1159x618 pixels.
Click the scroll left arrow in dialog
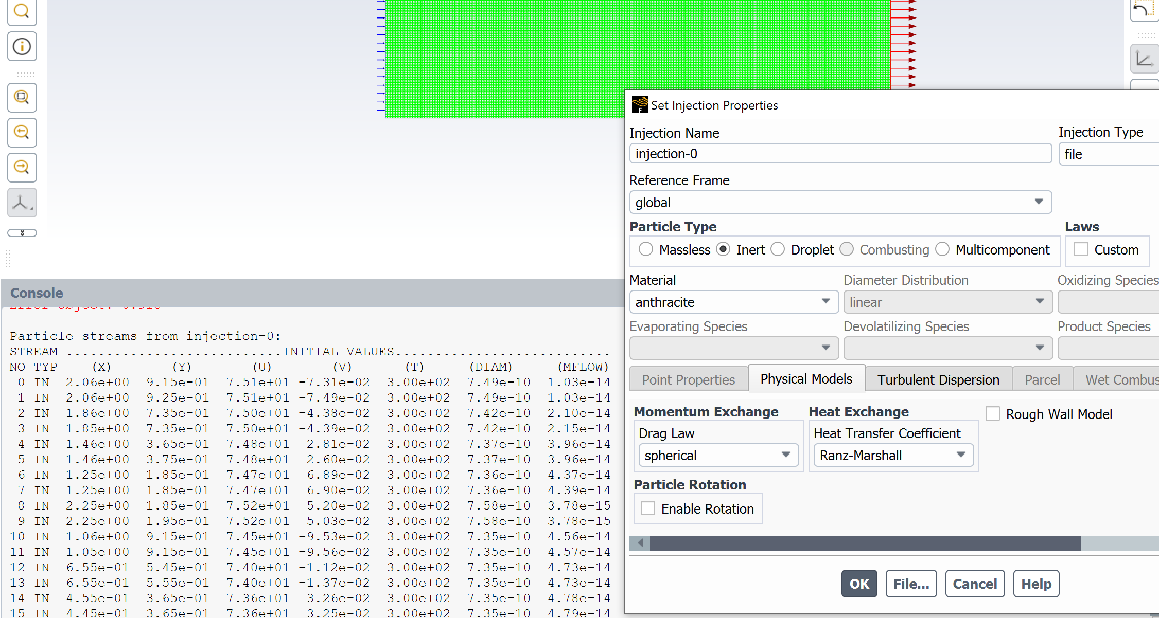(x=640, y=543)
